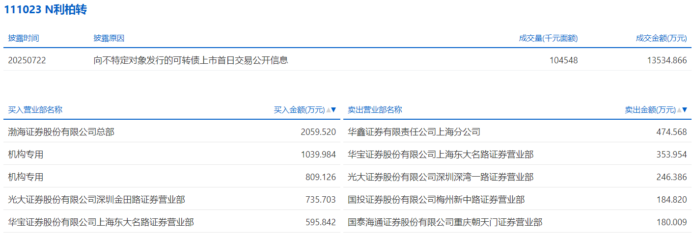Click the 披露原因 column header
Screen dimensions: 693x236
(109, 38)
